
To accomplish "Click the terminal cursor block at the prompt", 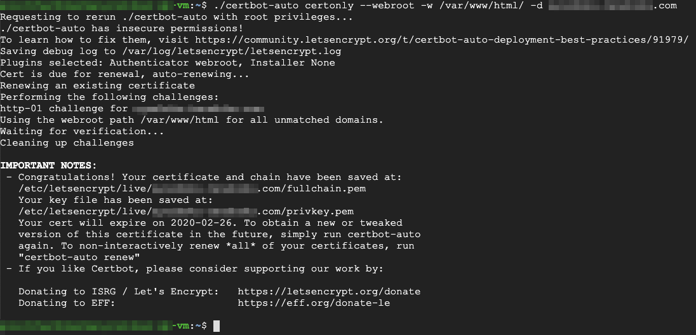I will click(217, 325).
